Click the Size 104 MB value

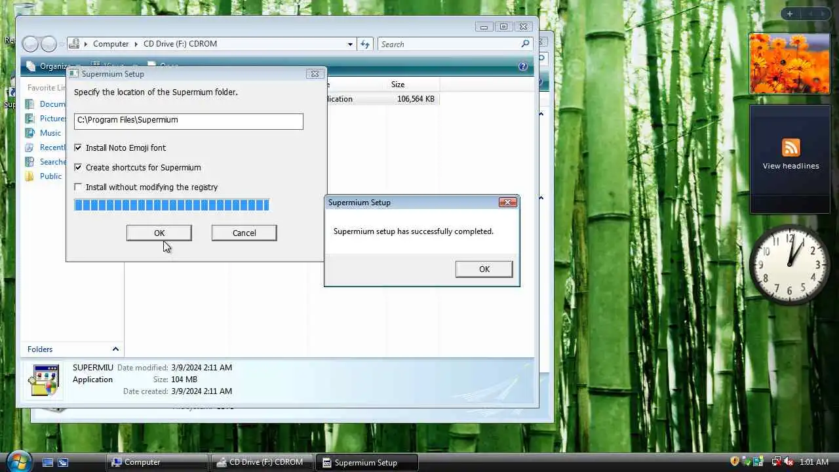coord(184,380)
